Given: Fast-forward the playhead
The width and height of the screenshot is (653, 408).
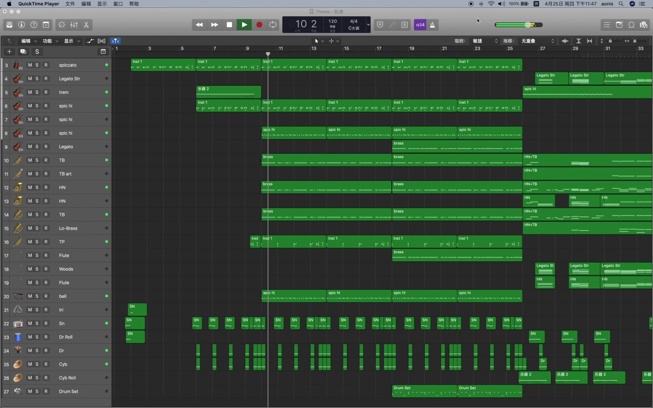Looking at the screenshot, I should [214, 25].
